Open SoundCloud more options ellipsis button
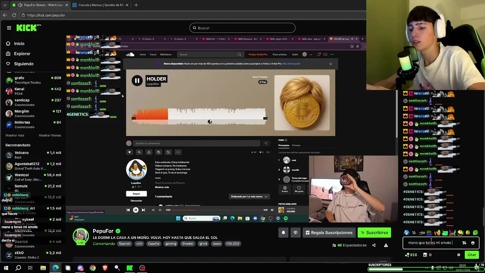The width and height of the screenshot is (485, 273). click(178, 152)
